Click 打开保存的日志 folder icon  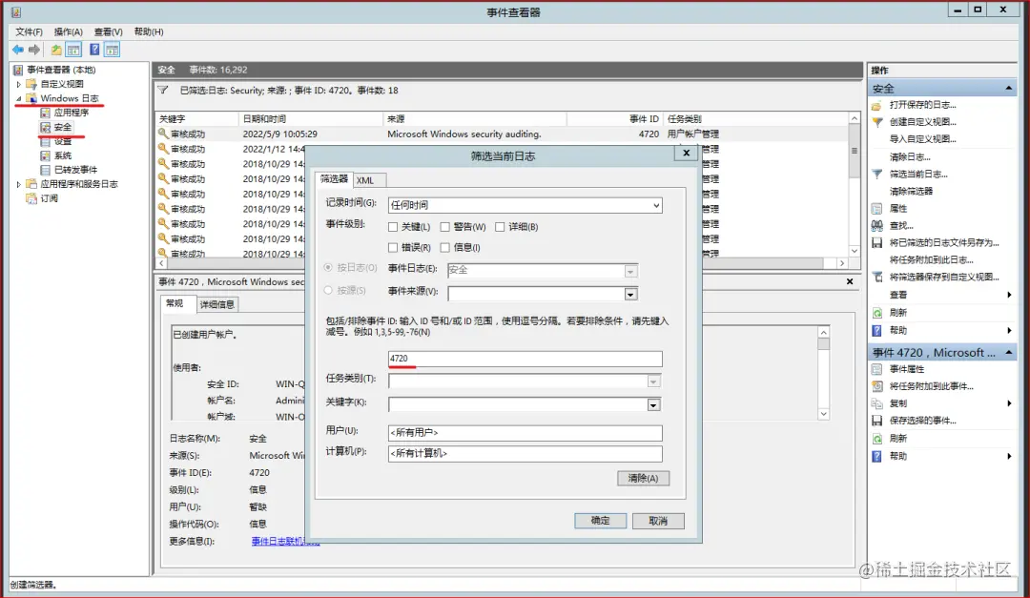coord(877,105)
